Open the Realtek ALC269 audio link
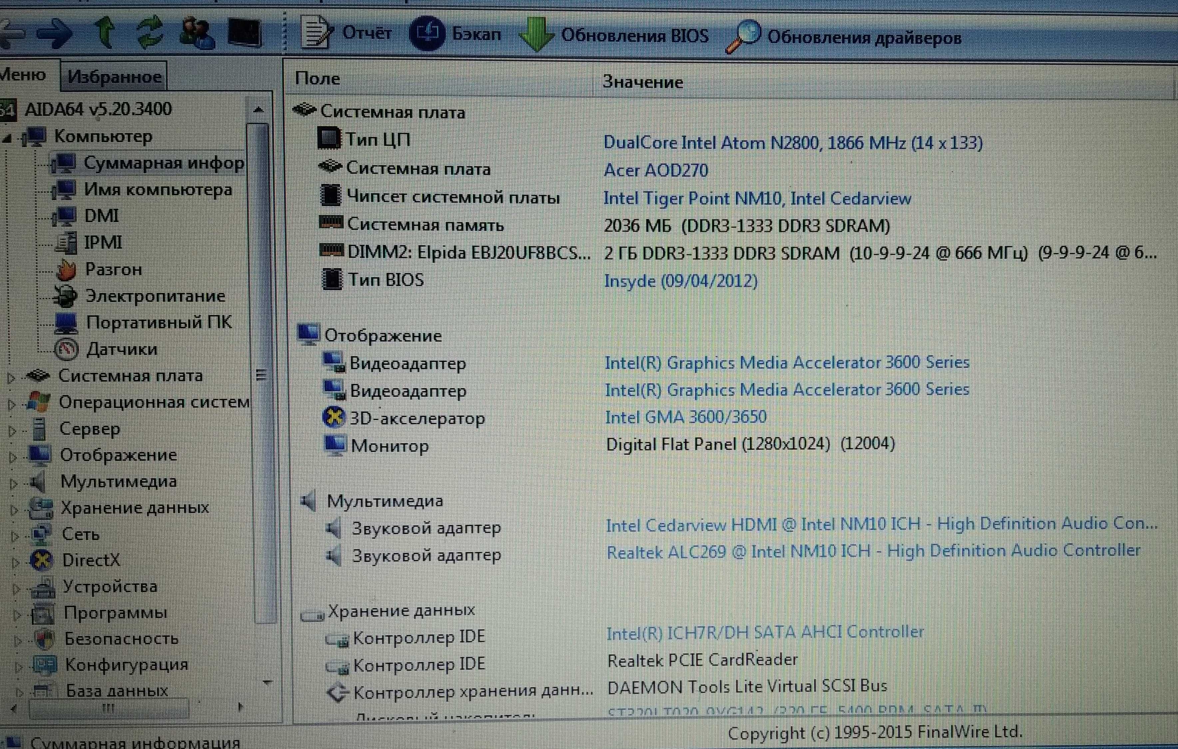Screen dimensions: 1178x749 [x=874, y=551]
